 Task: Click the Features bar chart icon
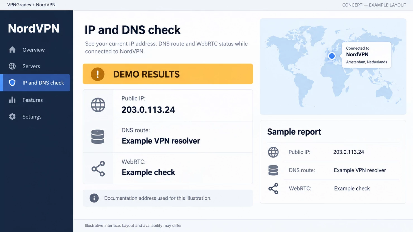(x=12, y=100)
